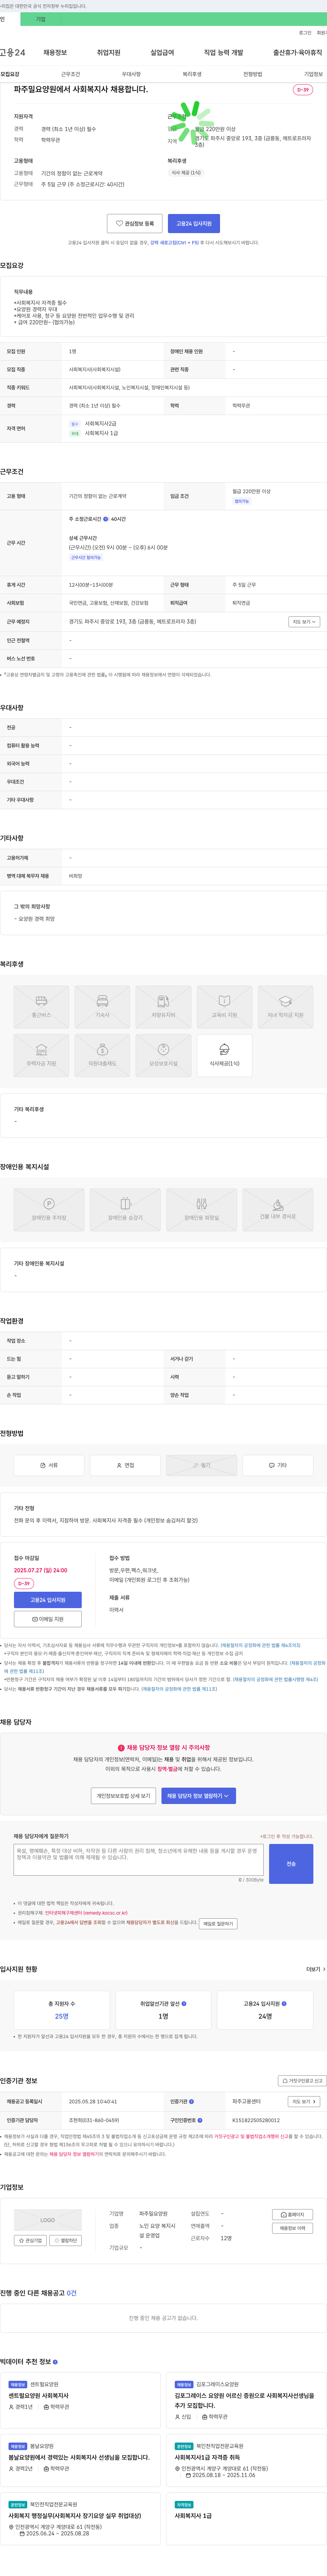Jump to the 복리후생 section tab
This screenshot has width=327, height=2576.
pos(192,74)
